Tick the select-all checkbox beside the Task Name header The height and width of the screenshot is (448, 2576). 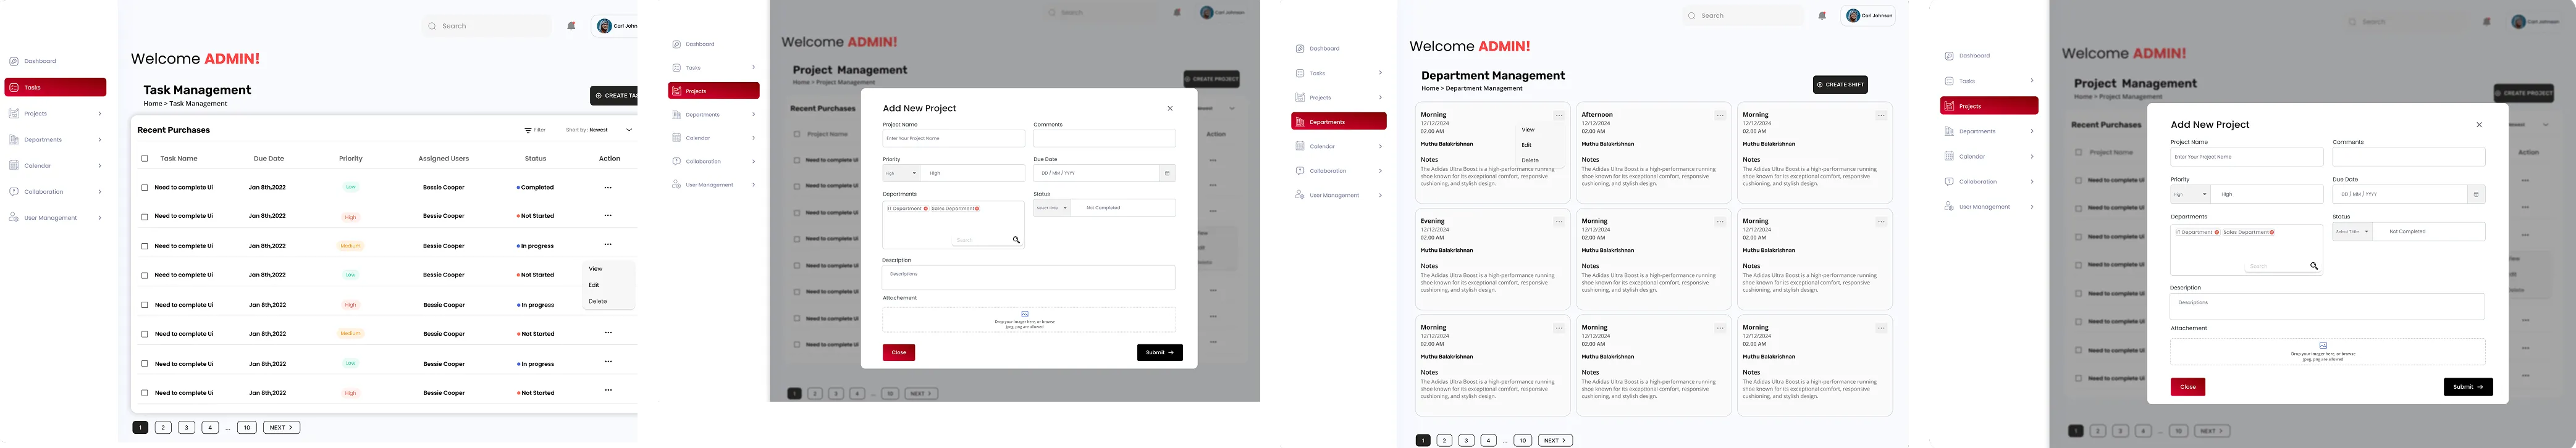pyautogui.click(x=144, y=159)
